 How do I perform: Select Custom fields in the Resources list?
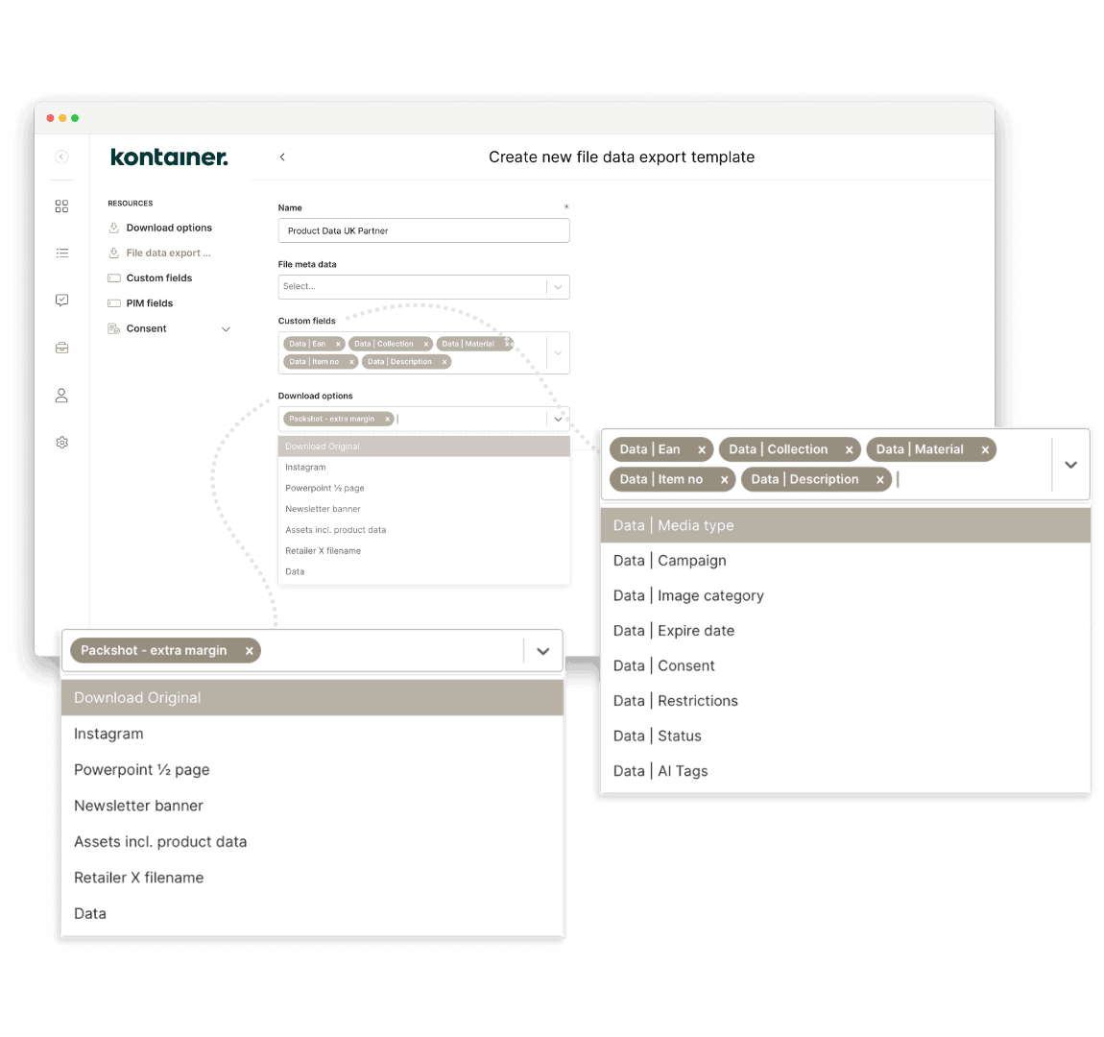tap(159, 277)
